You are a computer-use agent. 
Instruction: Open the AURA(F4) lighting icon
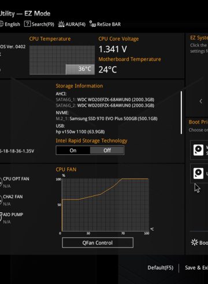click(x=61, y=24)
